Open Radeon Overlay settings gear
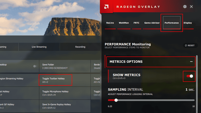The width and height of the screenshot is (201, 113). coord(185,7)
